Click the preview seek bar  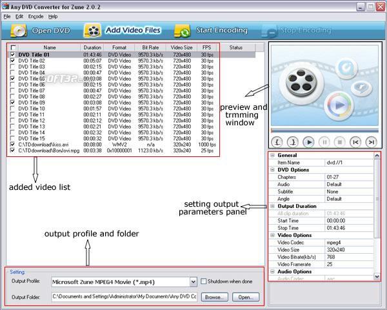tap(324, 130)
